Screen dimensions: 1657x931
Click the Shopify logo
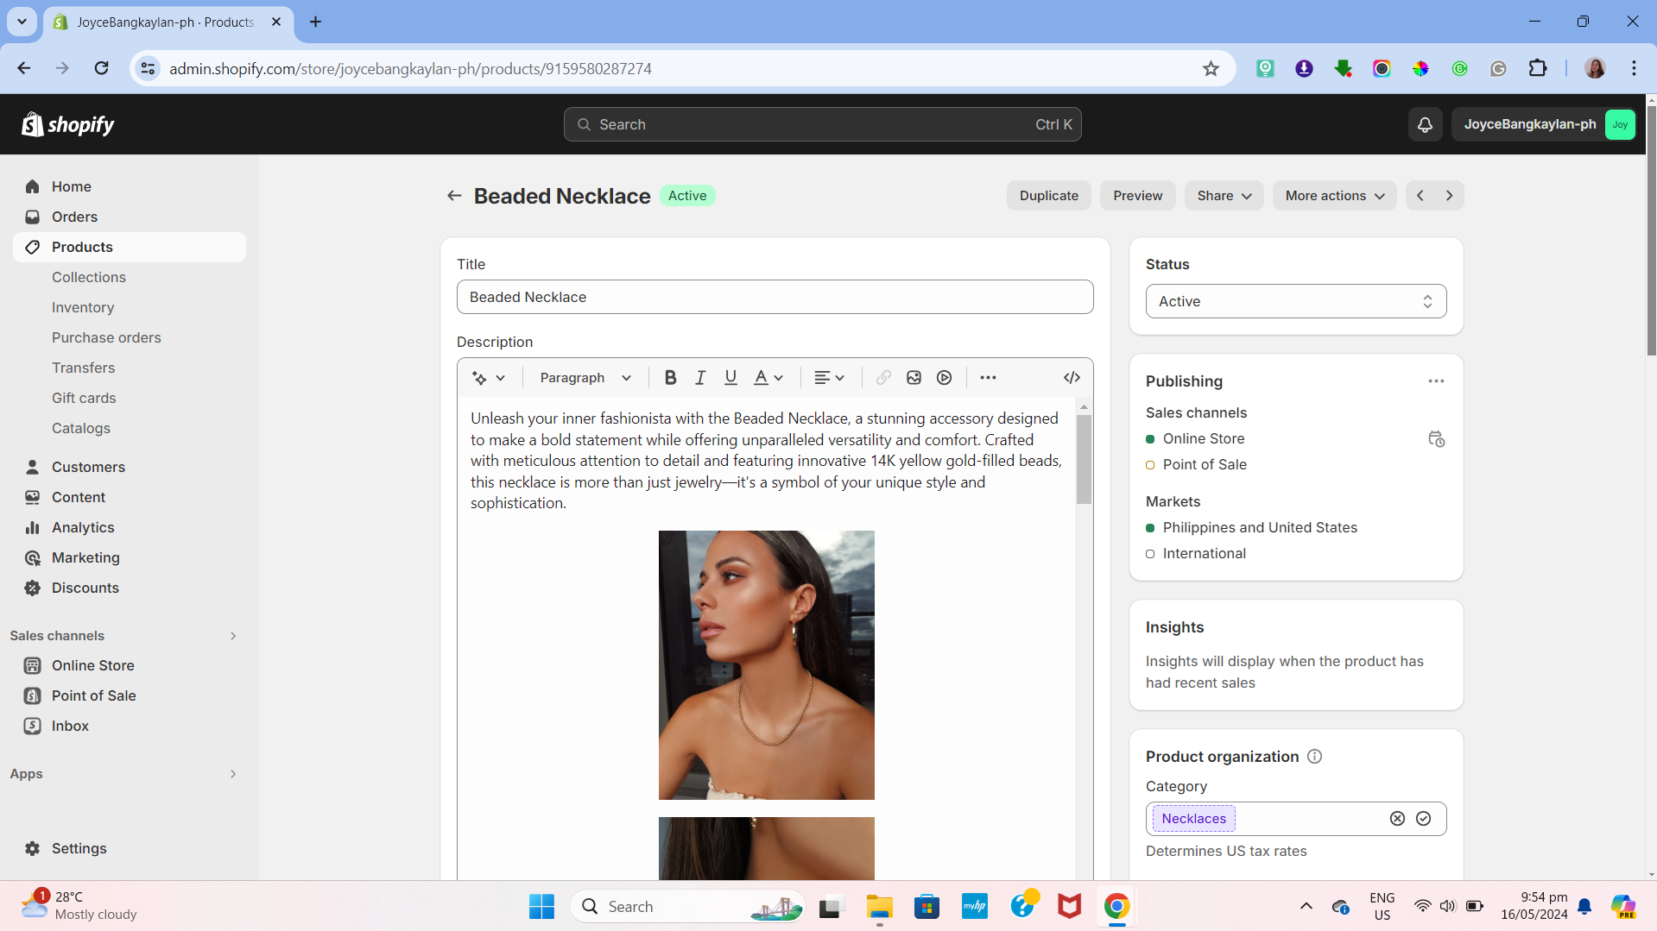coord(68,124)
